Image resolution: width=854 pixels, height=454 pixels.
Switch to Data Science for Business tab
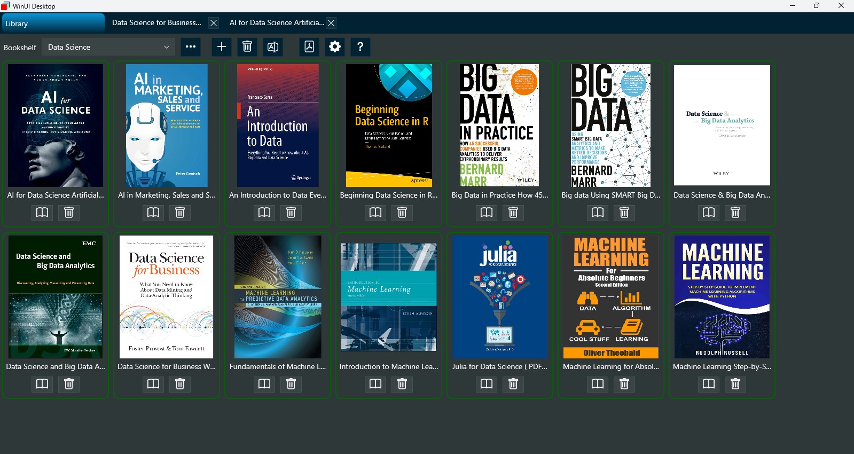point(156,23)
